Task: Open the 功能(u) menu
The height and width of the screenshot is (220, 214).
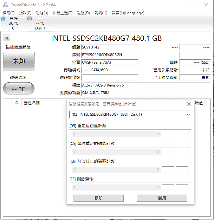Action: 42,13
